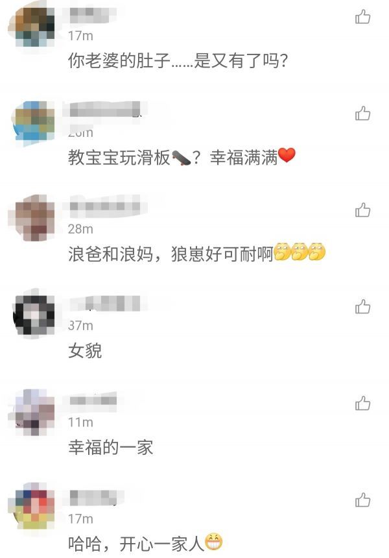This screenshot has height=558, width=389.
Task: Like the comment about 教宝宝玩滑板
Action: pos(362,114)
